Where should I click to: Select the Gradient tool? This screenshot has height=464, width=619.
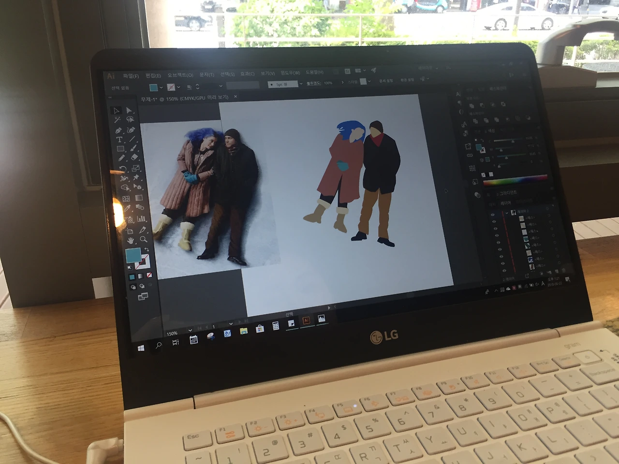point(139,198)
